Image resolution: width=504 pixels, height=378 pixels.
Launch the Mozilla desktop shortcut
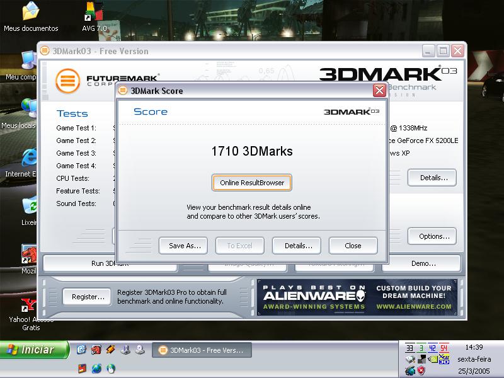pyautogui.click(x=29, y=259)
